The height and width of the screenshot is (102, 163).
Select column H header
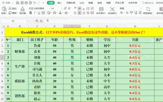click(135, 26)
